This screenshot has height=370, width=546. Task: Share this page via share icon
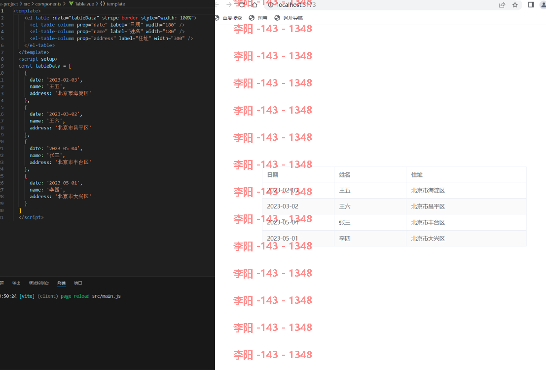pyautogui.click(x=502, y=5)
